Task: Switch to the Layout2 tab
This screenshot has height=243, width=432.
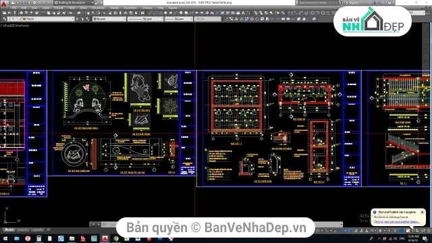Action: point(37,230)
